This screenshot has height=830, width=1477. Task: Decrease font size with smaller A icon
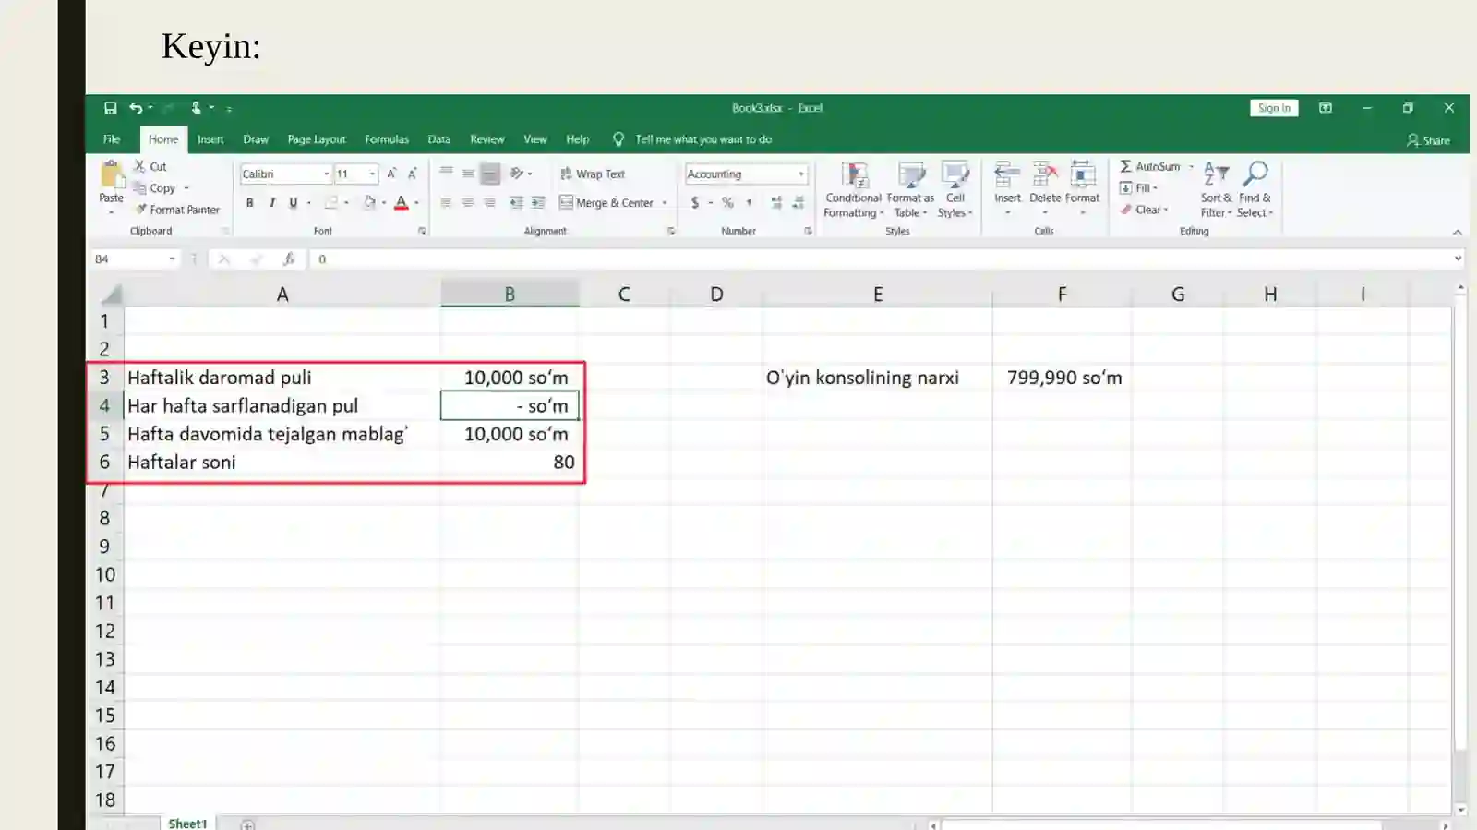[412, 174]
